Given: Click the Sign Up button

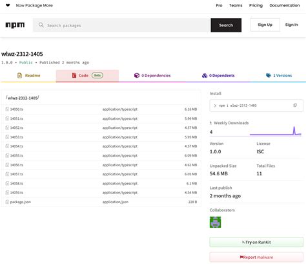Looking at the screenshot, I should tap(265, 25).
